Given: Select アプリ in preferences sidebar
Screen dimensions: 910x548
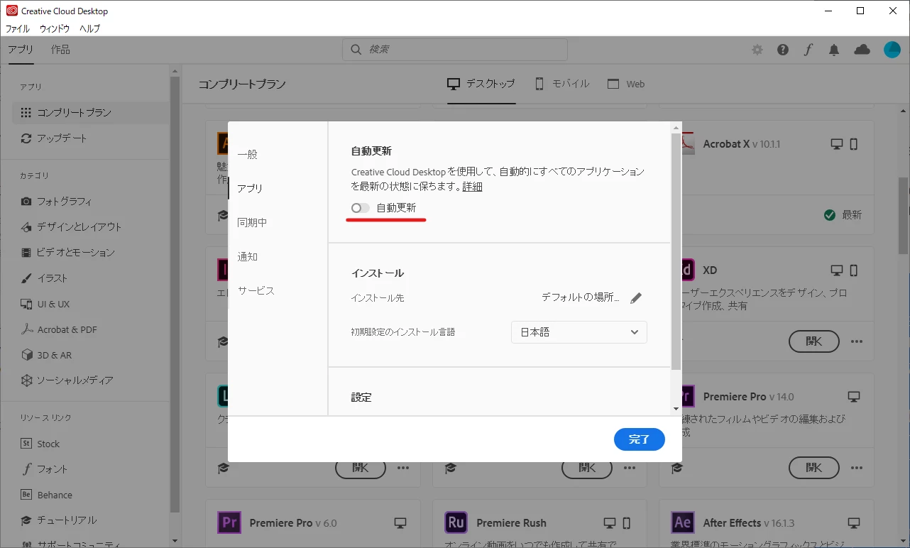Looking at the screenshot, I should tap(250, 188).
